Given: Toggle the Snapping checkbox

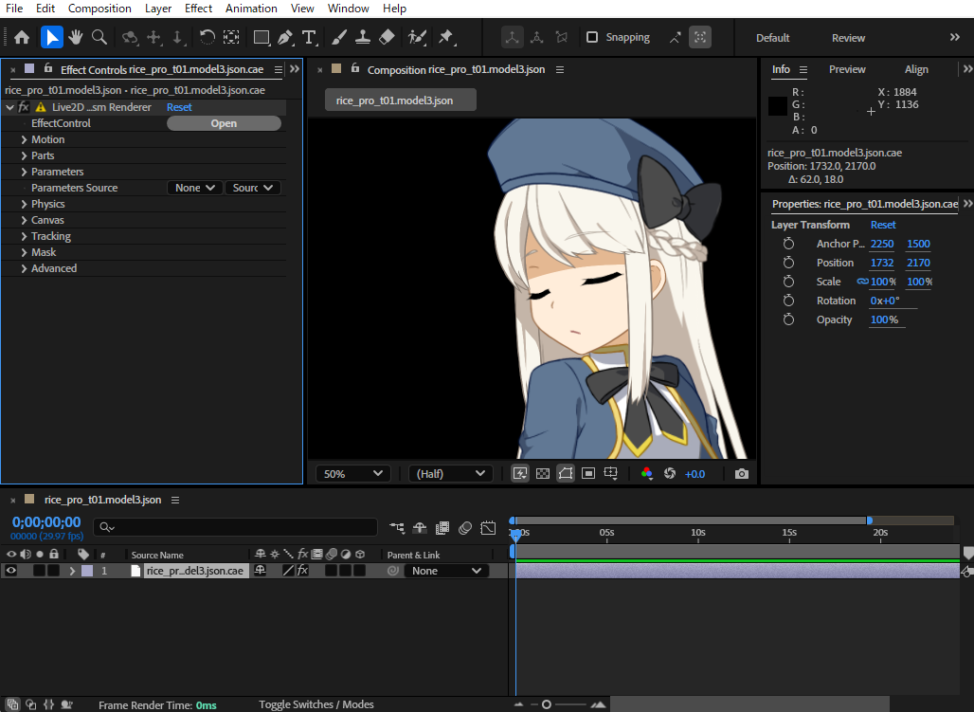Looking at the screenshot, I should (x=592, y=37).
